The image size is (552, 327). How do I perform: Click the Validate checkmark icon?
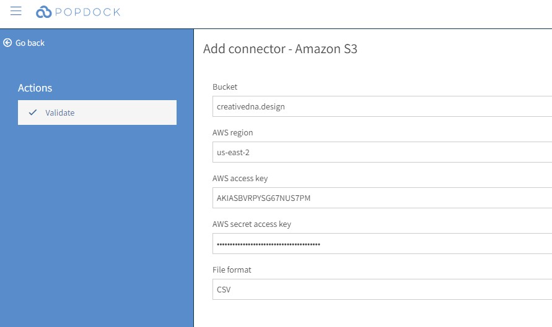coord(33,113)
